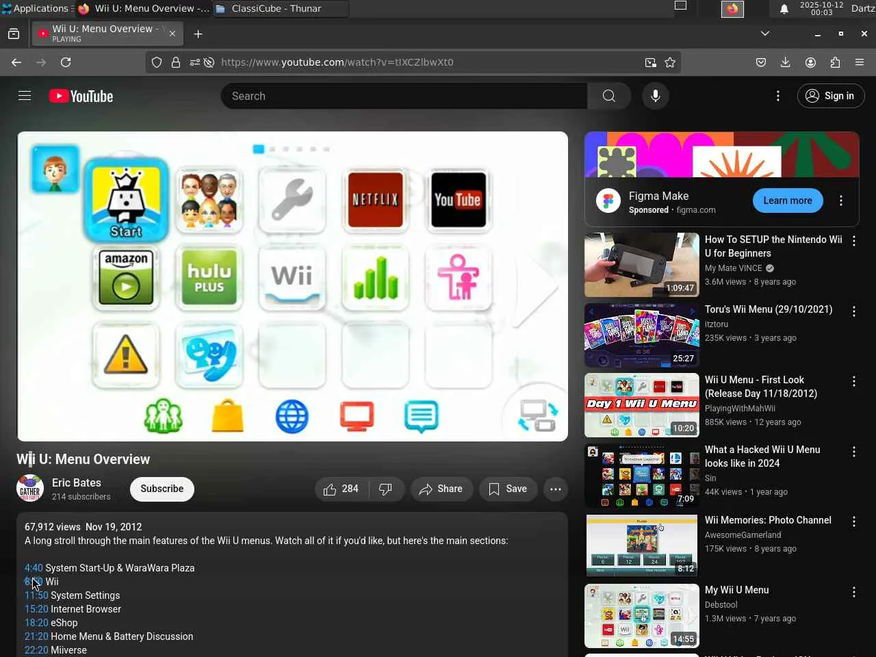This screenshot has height=657, width=876.
Task: Go to the YouTube home logo
Action: [x=81, y=96]
